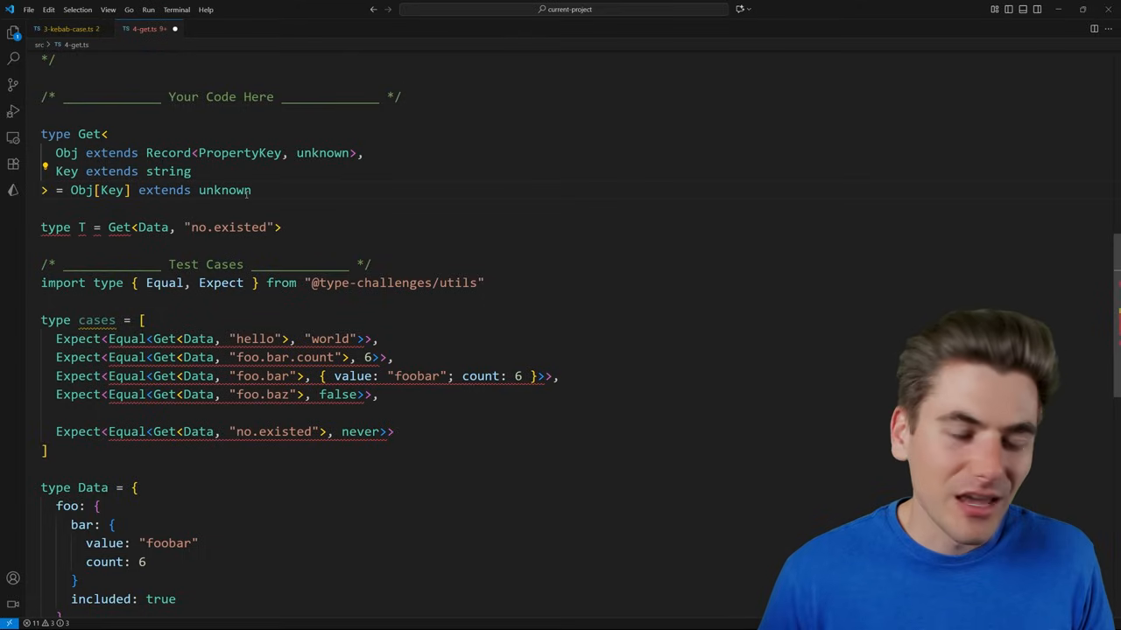This screenshot has height=630, width=1121.
Task: Open the Selection menu
Action: (x=77, y=10)
